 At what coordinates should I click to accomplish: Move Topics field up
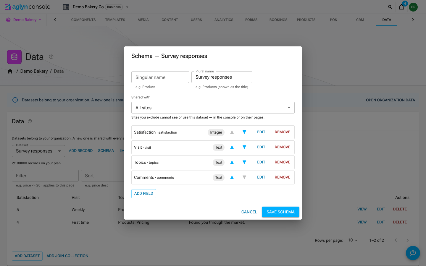tap(232, 162)
